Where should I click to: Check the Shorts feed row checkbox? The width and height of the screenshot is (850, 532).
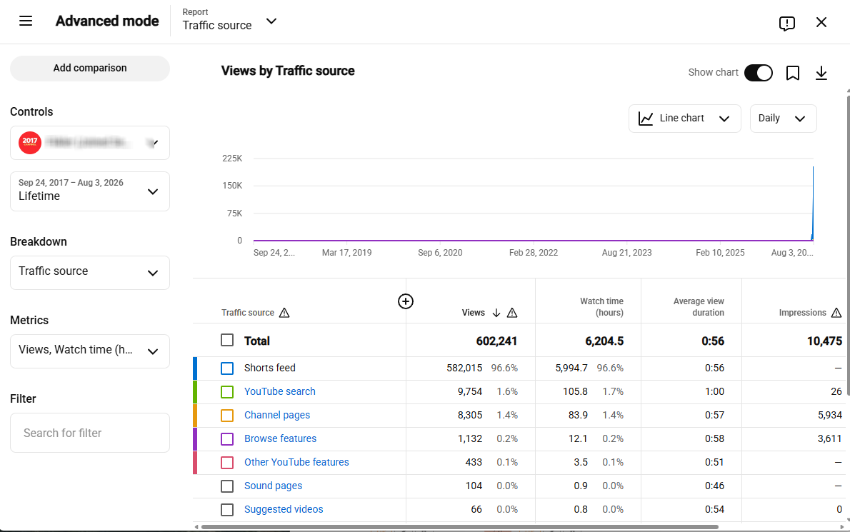[x=227, y=368]
